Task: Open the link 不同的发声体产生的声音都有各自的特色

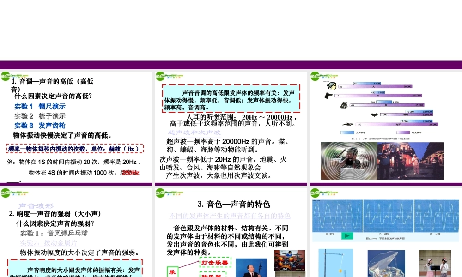Action: [230, 216]
